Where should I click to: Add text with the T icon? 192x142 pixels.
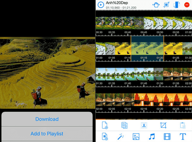183,137
